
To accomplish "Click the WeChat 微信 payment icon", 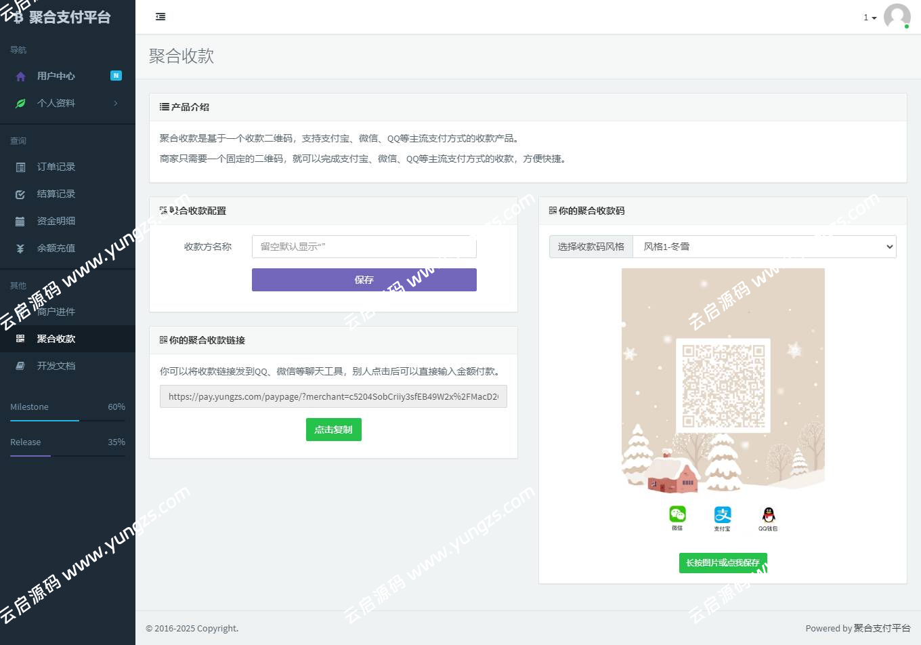I will click(x=677, y=515).
